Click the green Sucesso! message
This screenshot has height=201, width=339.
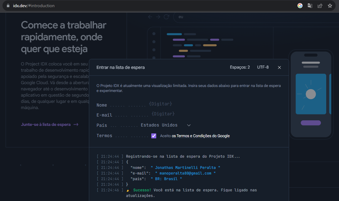[x=142, y=190]
